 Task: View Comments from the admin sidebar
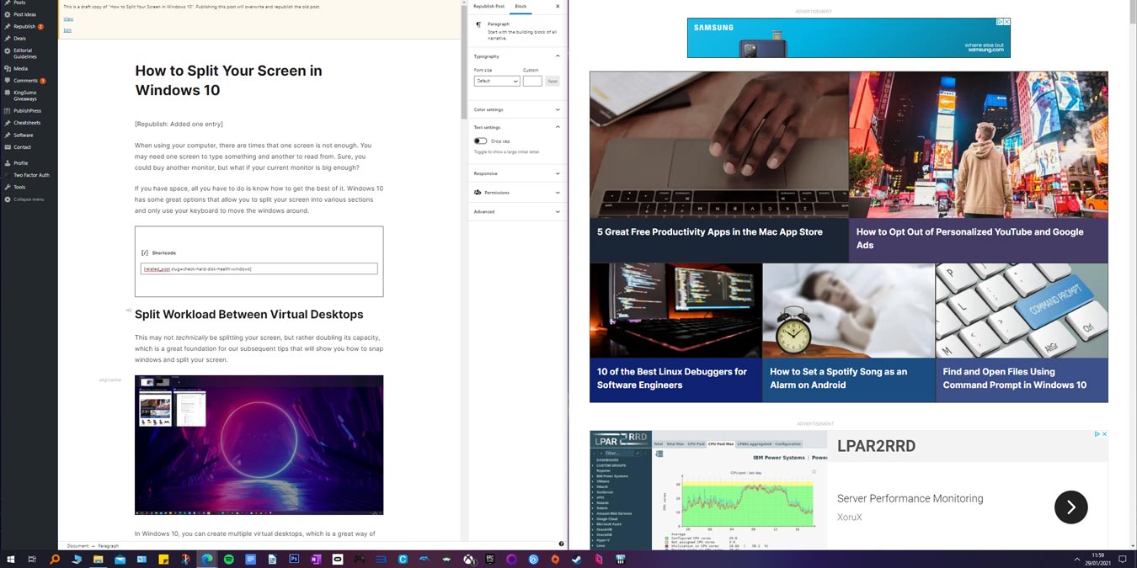point(24,80)
